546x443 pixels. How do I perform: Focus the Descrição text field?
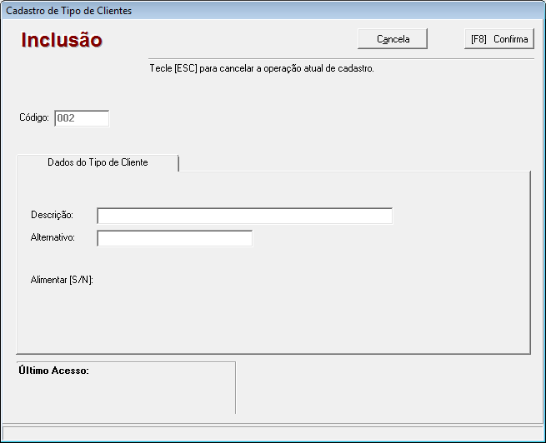tap(244, 216)
